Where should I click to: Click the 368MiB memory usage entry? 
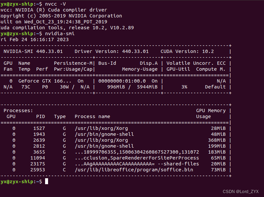[x=217, y=140]
